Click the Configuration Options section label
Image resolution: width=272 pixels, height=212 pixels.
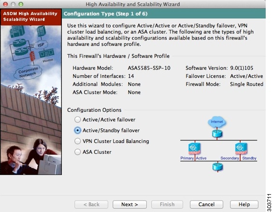coord(94,110)
